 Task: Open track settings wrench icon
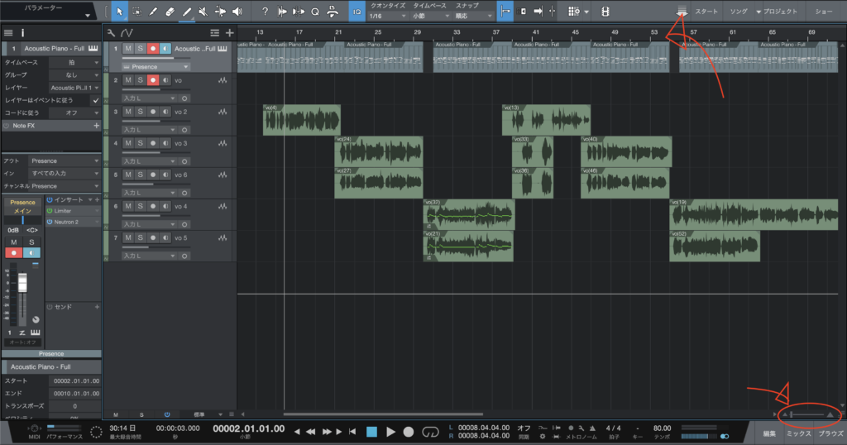coord(111,32)
